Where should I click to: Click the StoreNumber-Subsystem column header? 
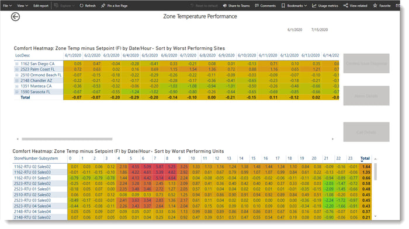tap(36, 158)
